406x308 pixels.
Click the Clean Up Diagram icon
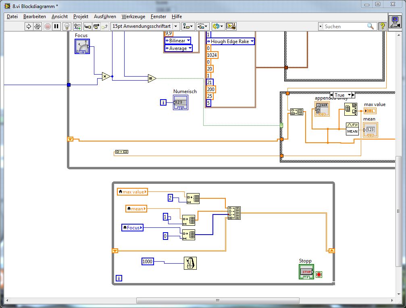click(231, 26)
